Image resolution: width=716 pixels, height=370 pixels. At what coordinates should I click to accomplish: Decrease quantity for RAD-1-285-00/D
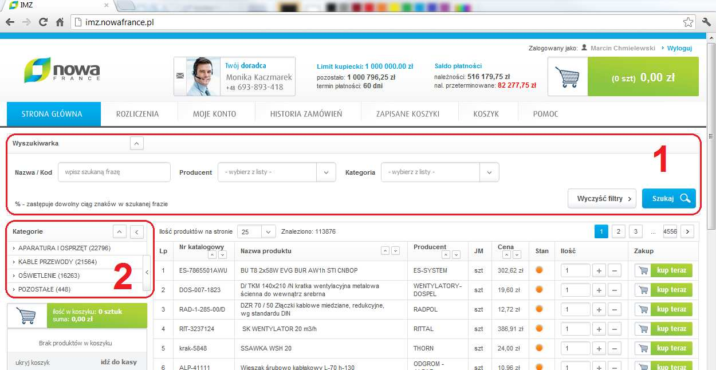tap(614, 309)
